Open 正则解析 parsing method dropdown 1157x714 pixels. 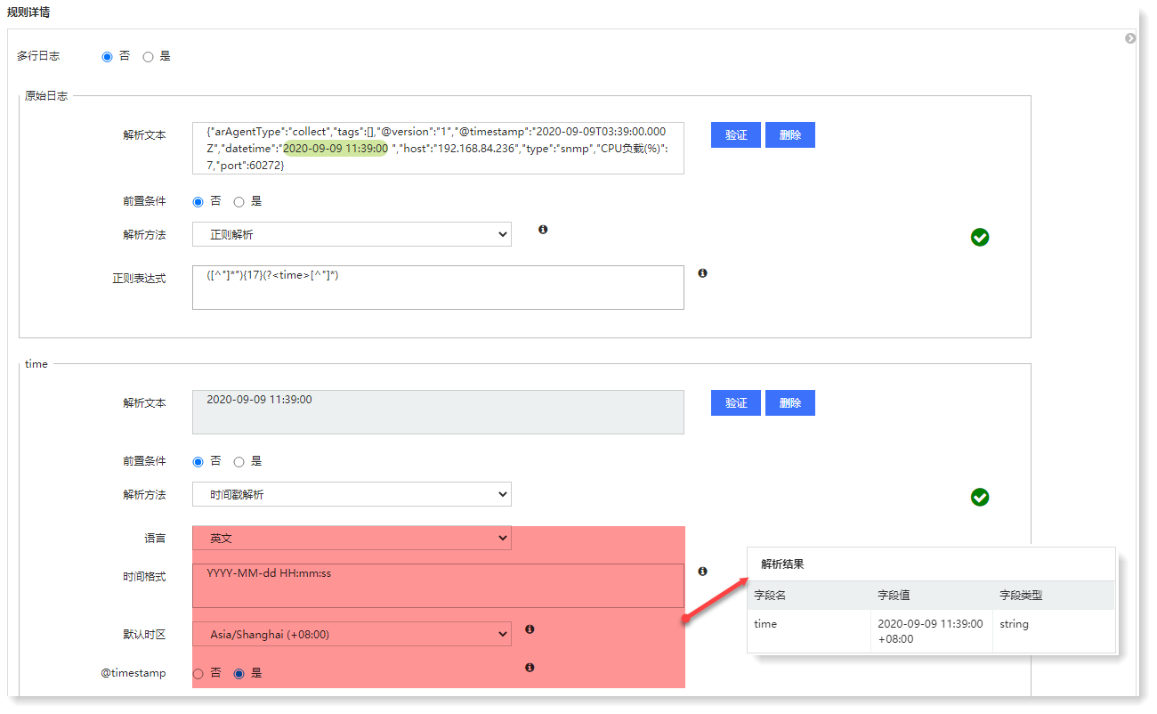tap(352, 234)
